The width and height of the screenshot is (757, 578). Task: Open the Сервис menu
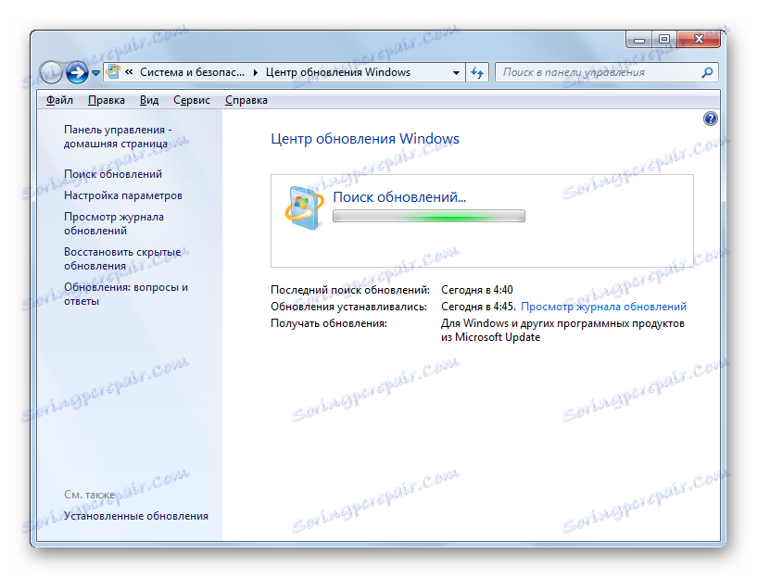[192, 100]
